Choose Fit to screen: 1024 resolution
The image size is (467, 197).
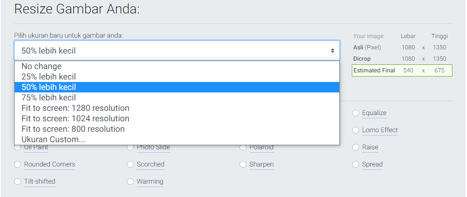tap(177, 118)
